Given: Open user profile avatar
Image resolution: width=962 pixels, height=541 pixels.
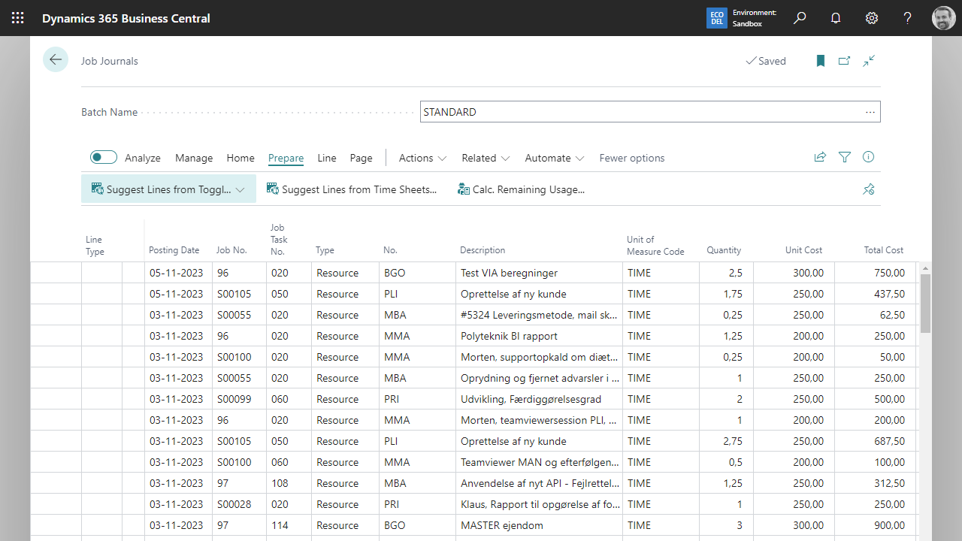Looking at the screenshot, I should (944, 18).
